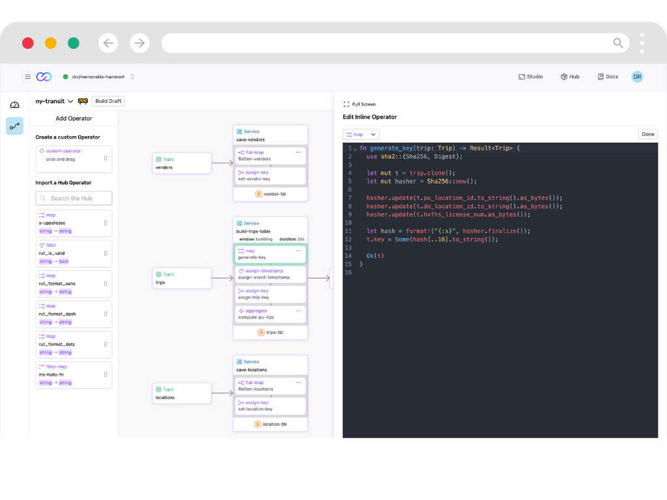Click the construction barrier draft icon
Image resolution: width=667 pixels, height=500 pixels.
point(83,102)
